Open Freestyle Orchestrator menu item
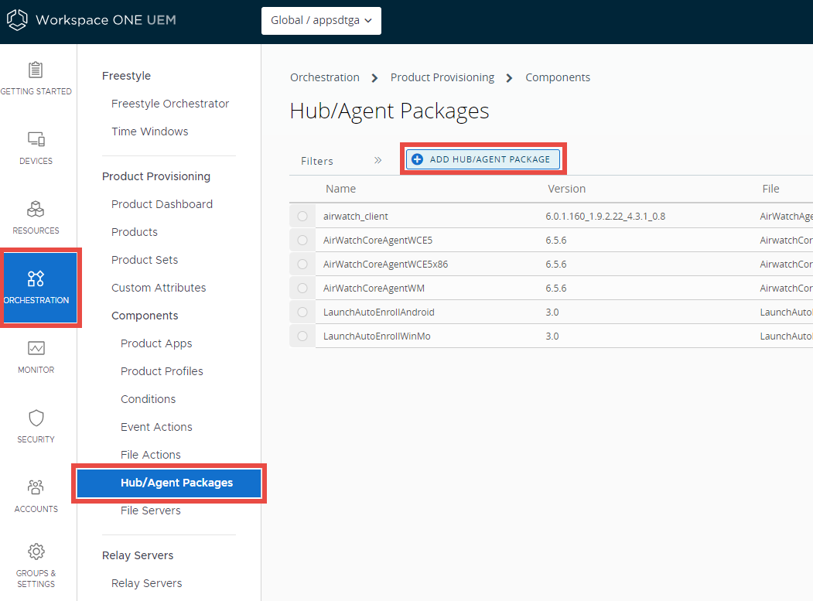 [170, 104]
